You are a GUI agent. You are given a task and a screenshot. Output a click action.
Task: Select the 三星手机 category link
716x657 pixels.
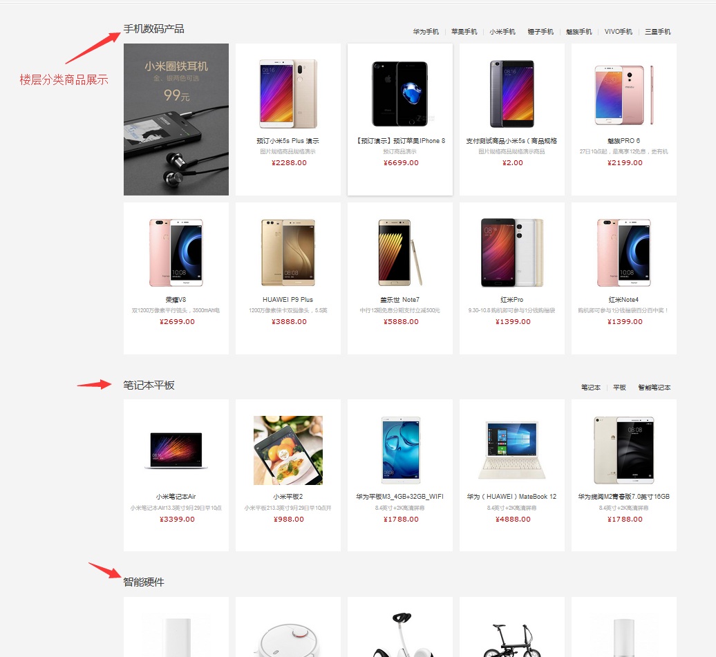(x=657, y=32)
